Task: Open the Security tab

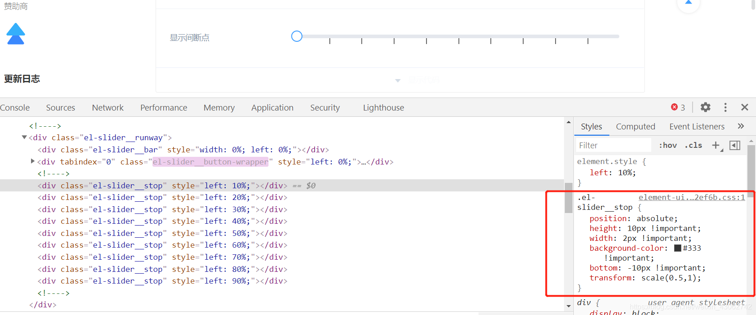Action: point(325,107)
